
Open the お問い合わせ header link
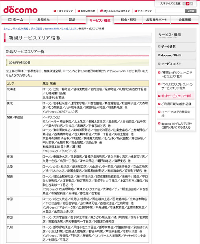(x=88, y=11)
